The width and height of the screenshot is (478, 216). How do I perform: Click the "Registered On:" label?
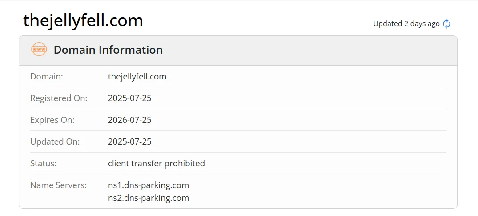pyautogui.click(x=59, y=98)
